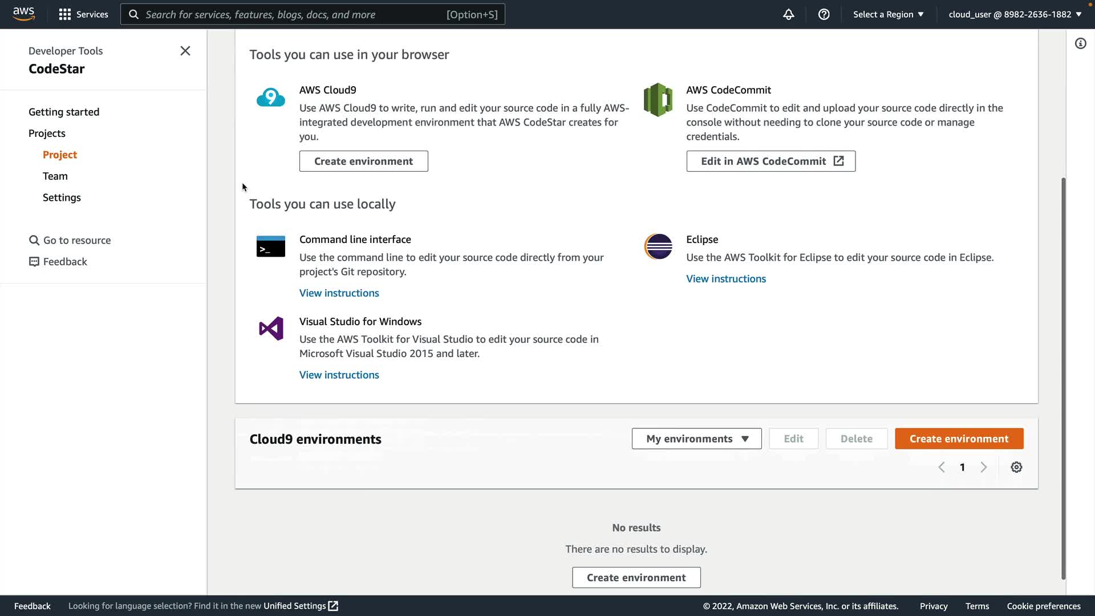Open Team in the sidebar

tap(55, 176)
